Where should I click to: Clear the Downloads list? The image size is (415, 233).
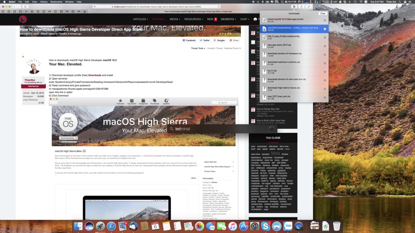click(x=323, y=14)
